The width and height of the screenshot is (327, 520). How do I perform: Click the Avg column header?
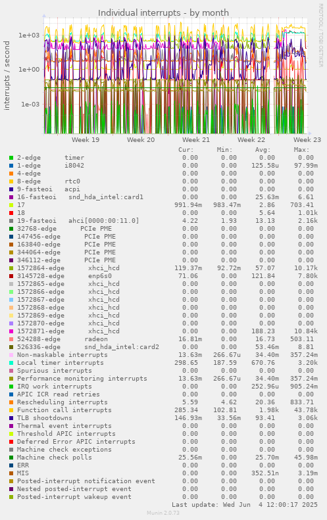(x=263, y=150)
